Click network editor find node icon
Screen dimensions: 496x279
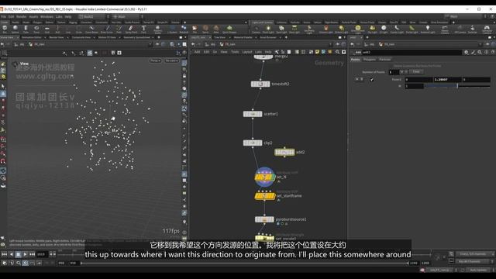tap(338, 52)
